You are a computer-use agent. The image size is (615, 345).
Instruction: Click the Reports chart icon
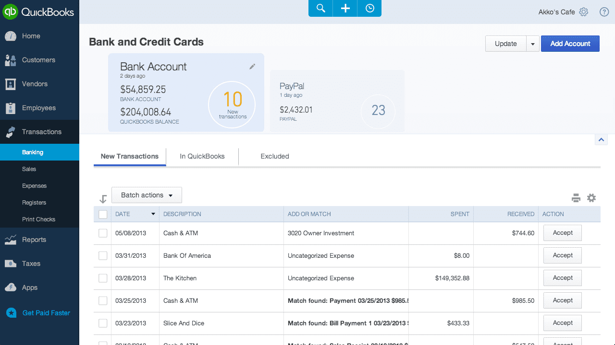[x=11, y=240]
